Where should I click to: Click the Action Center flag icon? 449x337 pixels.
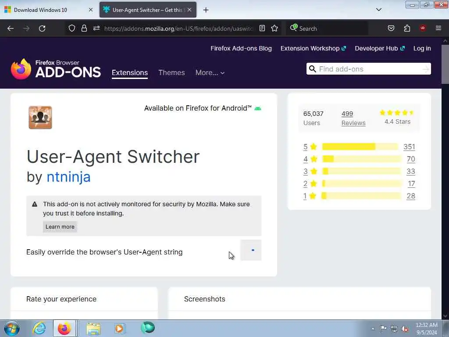[383, 328]
